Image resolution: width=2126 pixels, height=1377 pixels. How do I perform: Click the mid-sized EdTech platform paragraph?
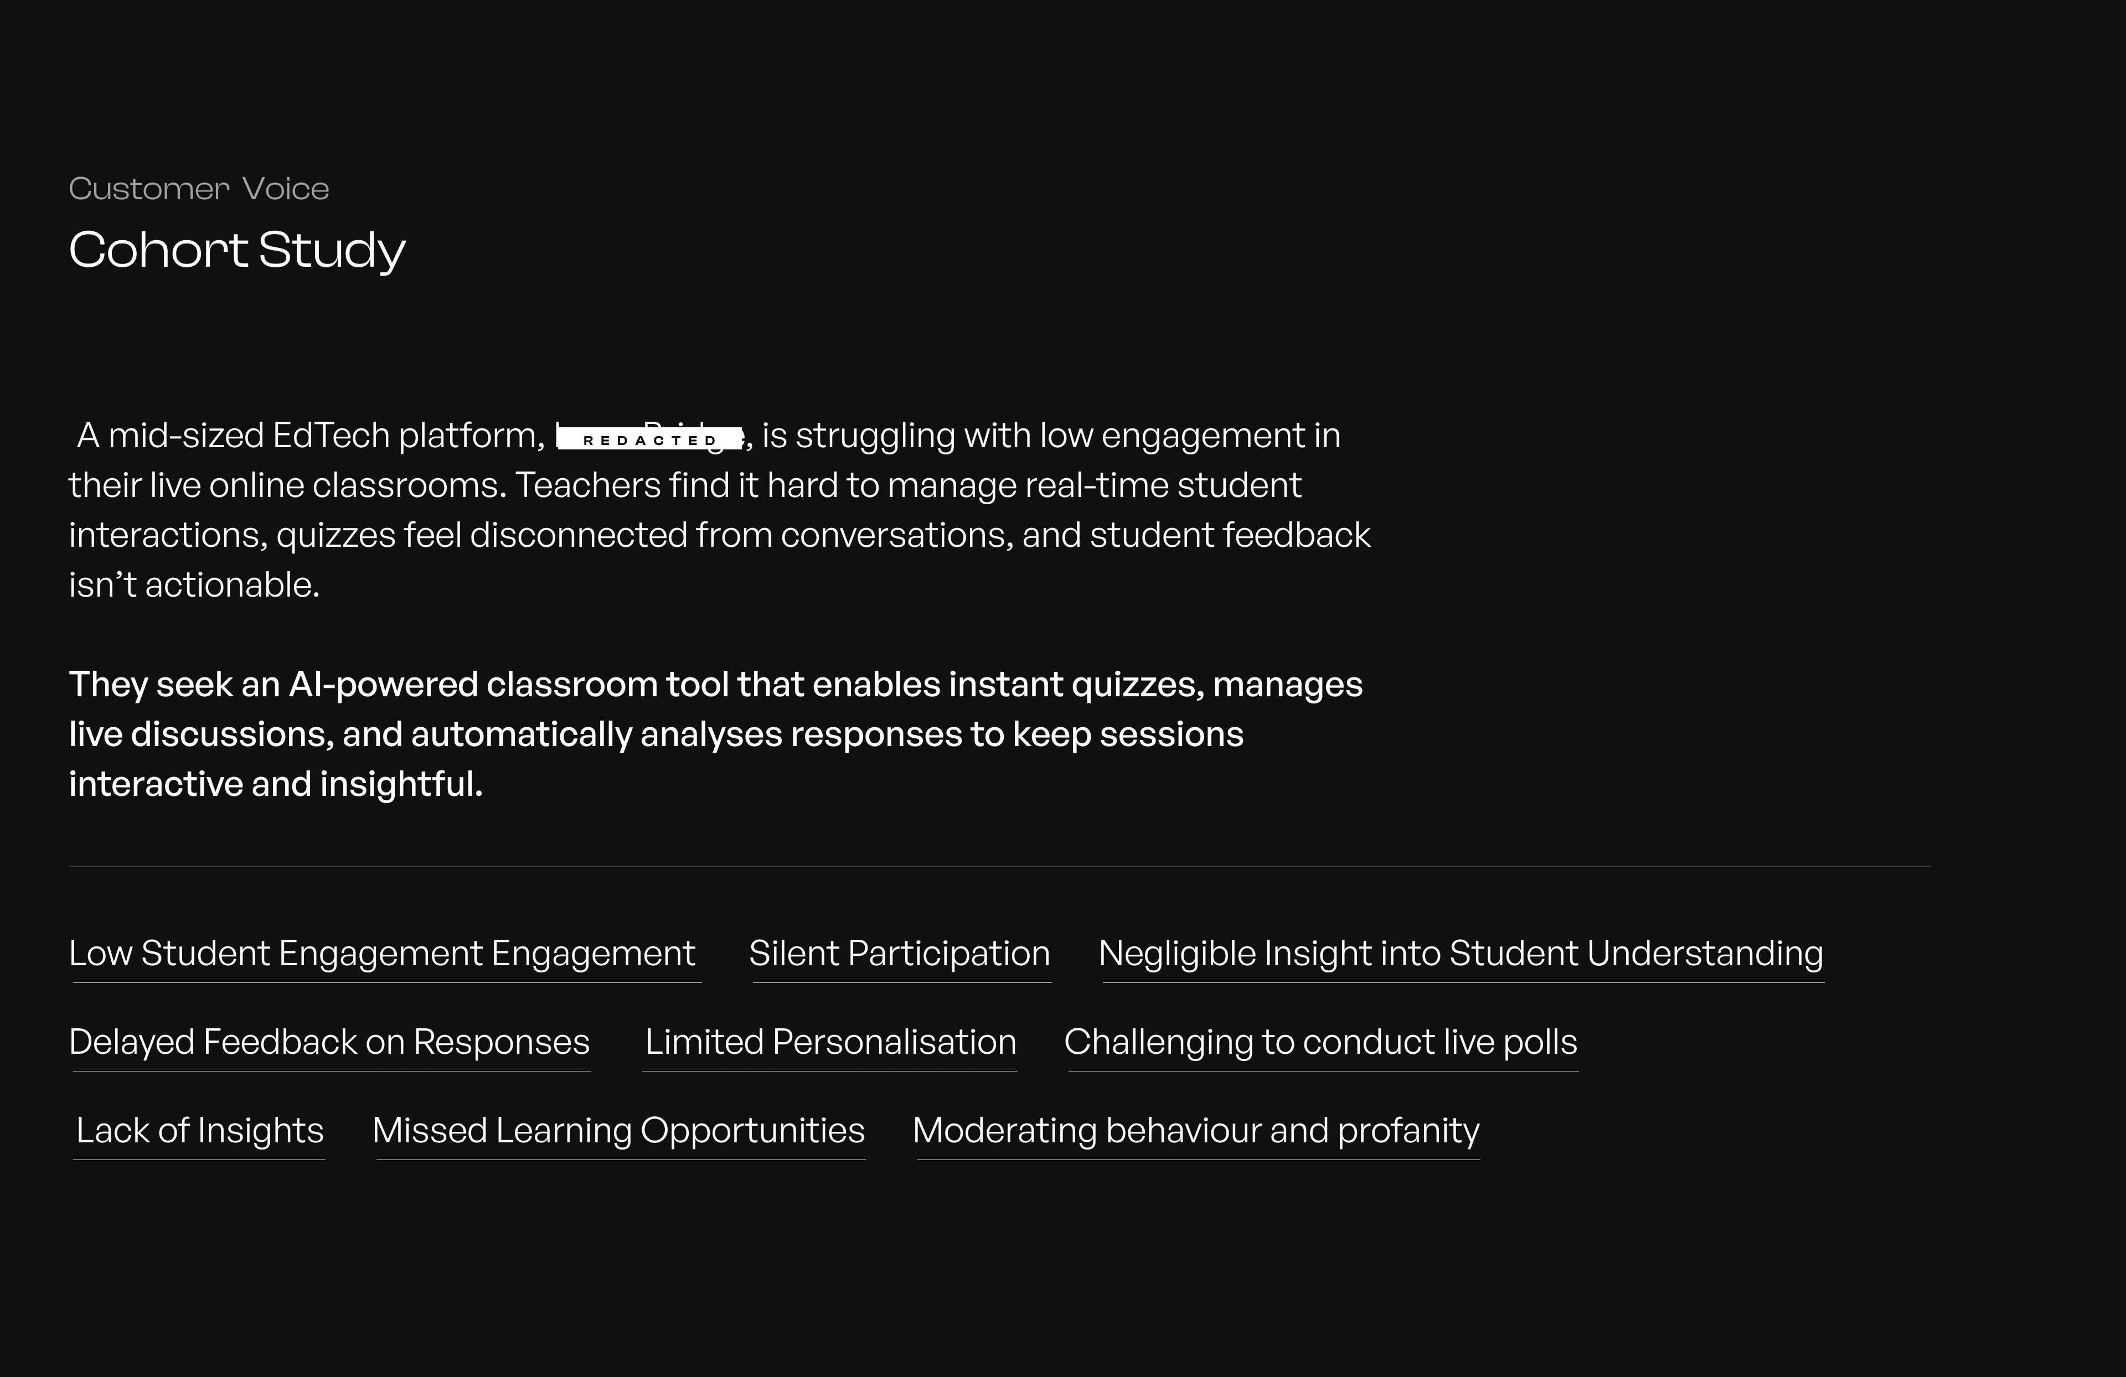720,510
